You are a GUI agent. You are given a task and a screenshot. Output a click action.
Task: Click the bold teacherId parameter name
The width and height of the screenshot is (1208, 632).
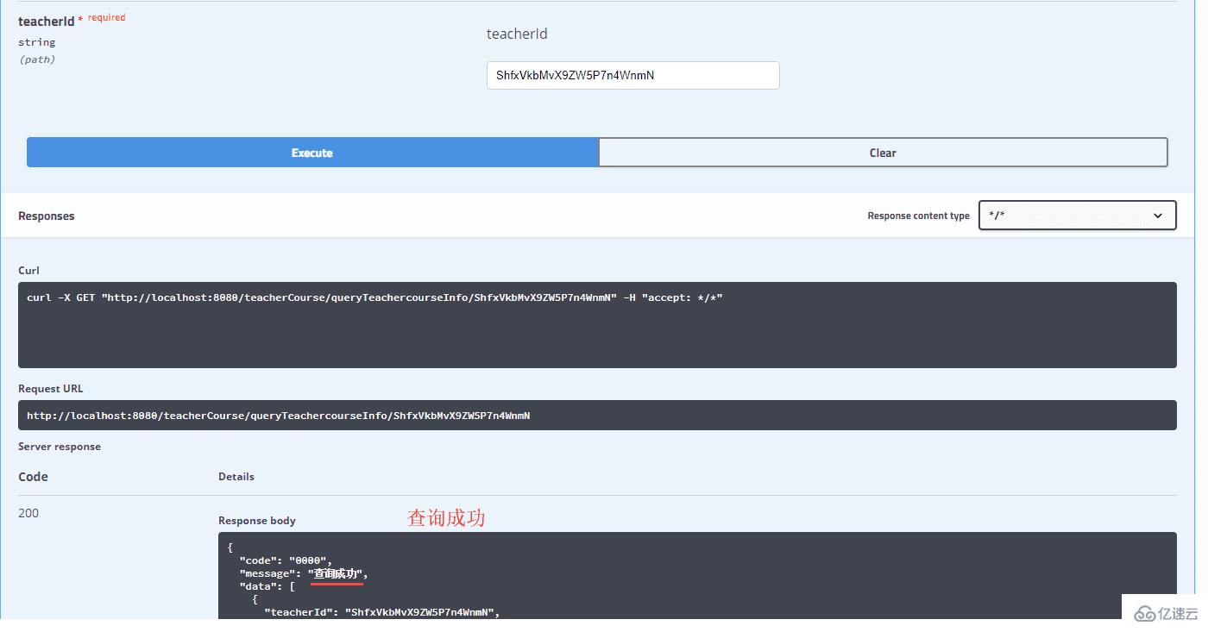(47, 22)
